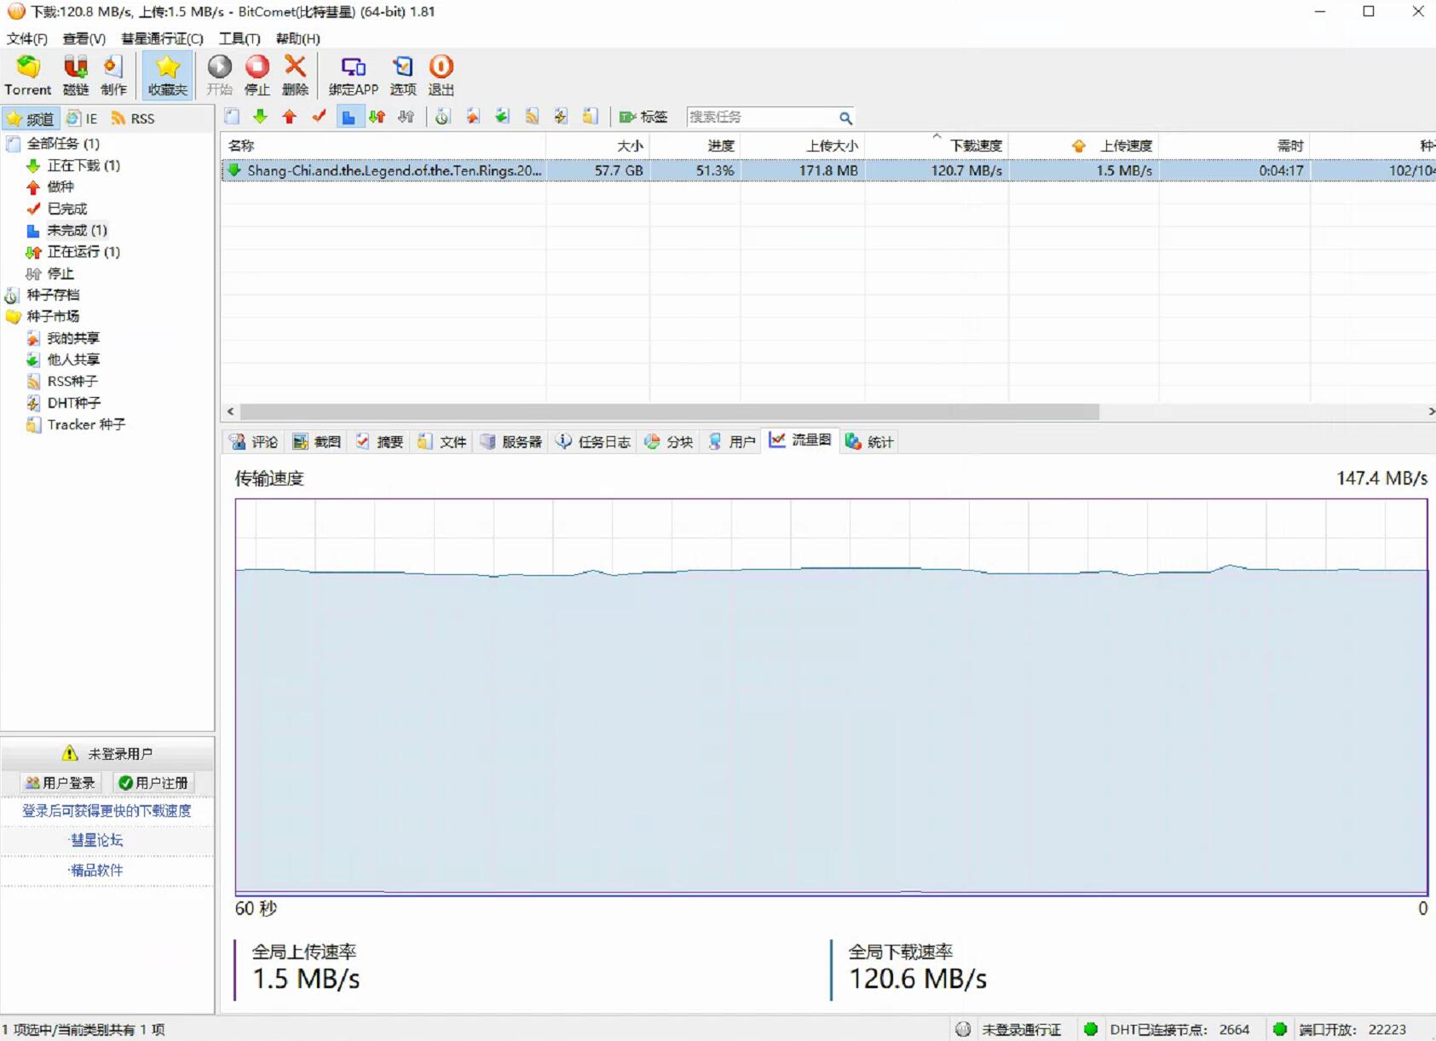Screen dimensions: 1436x1041
Task: Select 正在下载 (1) in the task tree
Action: [83, 165]
